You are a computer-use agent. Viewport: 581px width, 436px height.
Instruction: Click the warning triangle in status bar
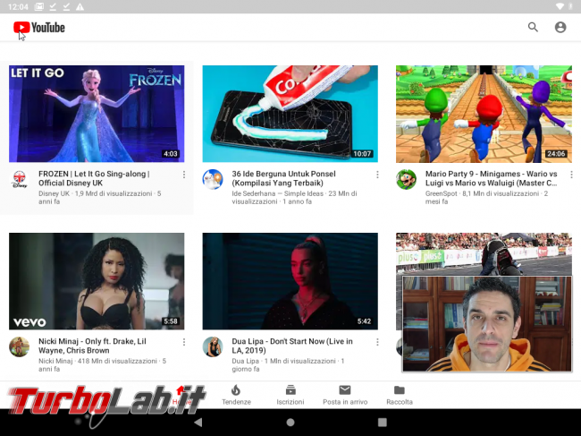click(x=80, y=6)
